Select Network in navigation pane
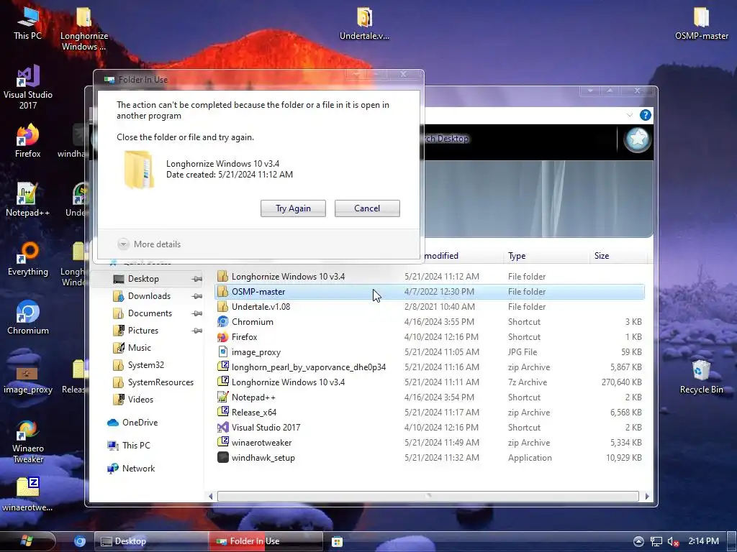Image resolution: width=737 pixels, height=552 pixels. pos(131,469)
